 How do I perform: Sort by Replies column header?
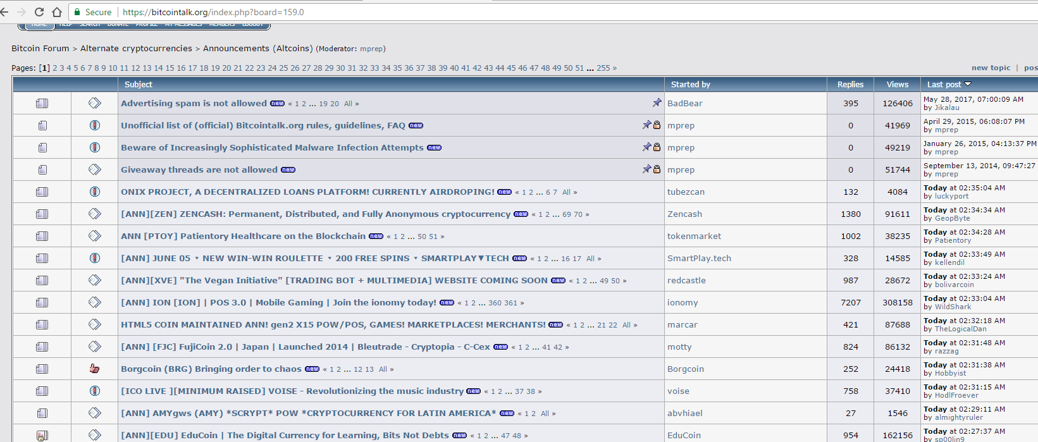click(850, 84)
